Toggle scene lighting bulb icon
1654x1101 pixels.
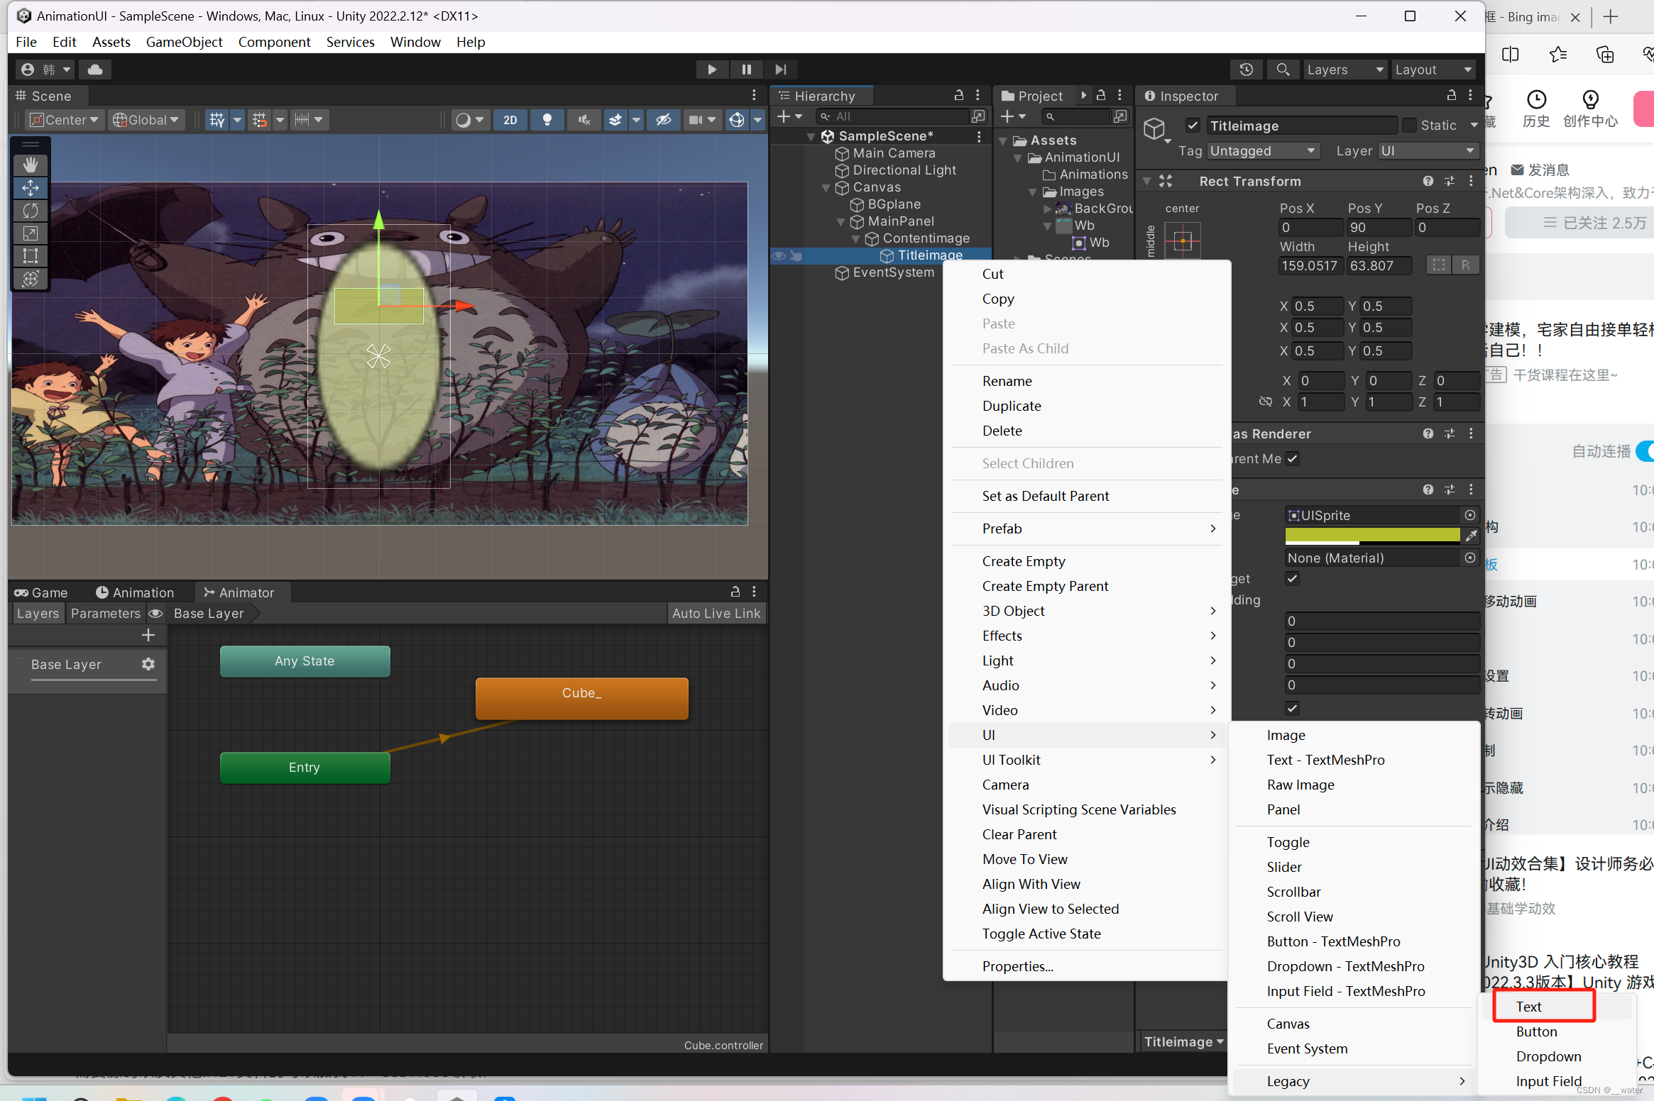pos(547,120)
